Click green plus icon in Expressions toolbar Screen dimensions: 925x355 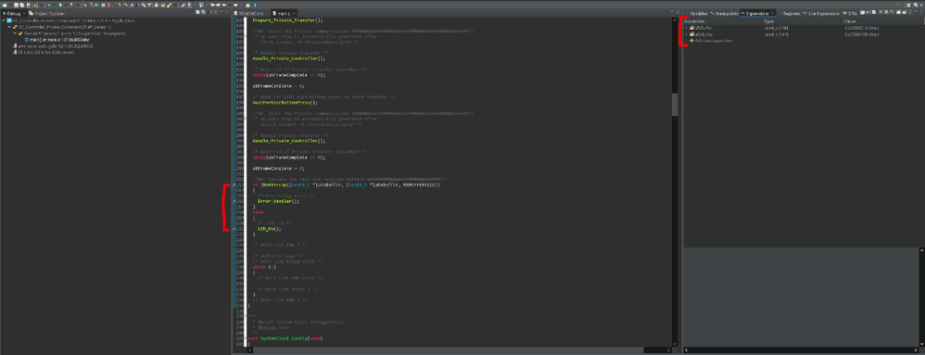881,12
